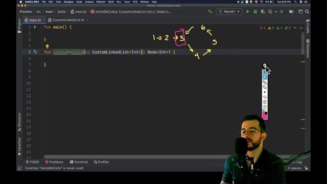This screenshot has height=184, width=327.
Task: Pick the blue color in drawing palette
Action: pos(264,111)
